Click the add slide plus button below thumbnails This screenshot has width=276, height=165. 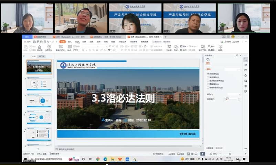coord(38,149)
